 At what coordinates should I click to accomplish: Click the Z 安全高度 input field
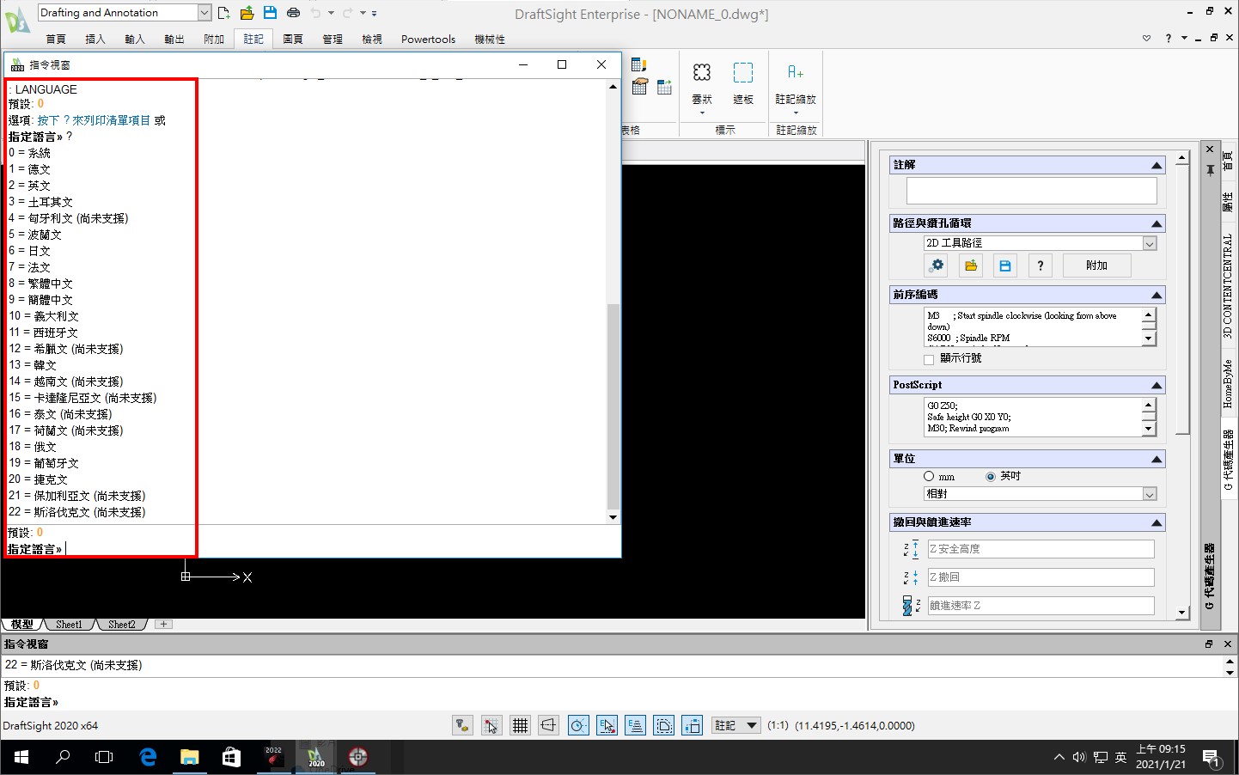[1041, 549]
